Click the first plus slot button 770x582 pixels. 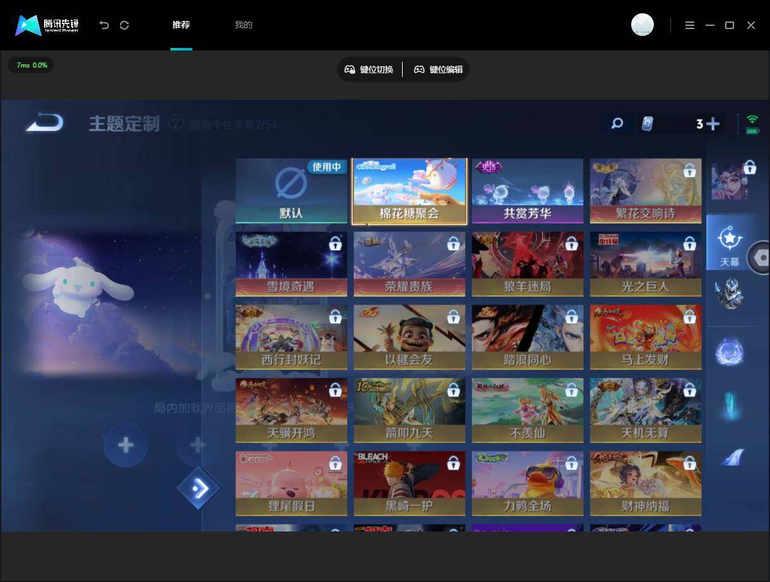pyautogui.click(x=126, y=446)
